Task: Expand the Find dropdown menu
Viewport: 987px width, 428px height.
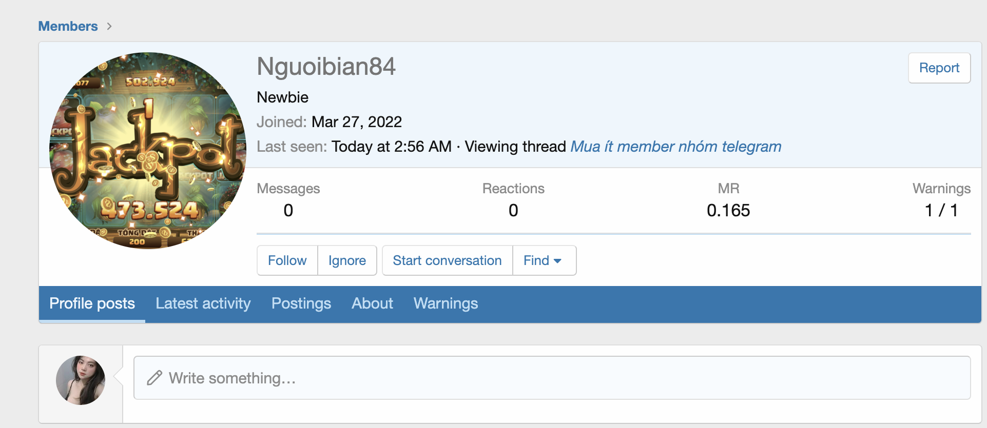Action: tap(544, 260)
